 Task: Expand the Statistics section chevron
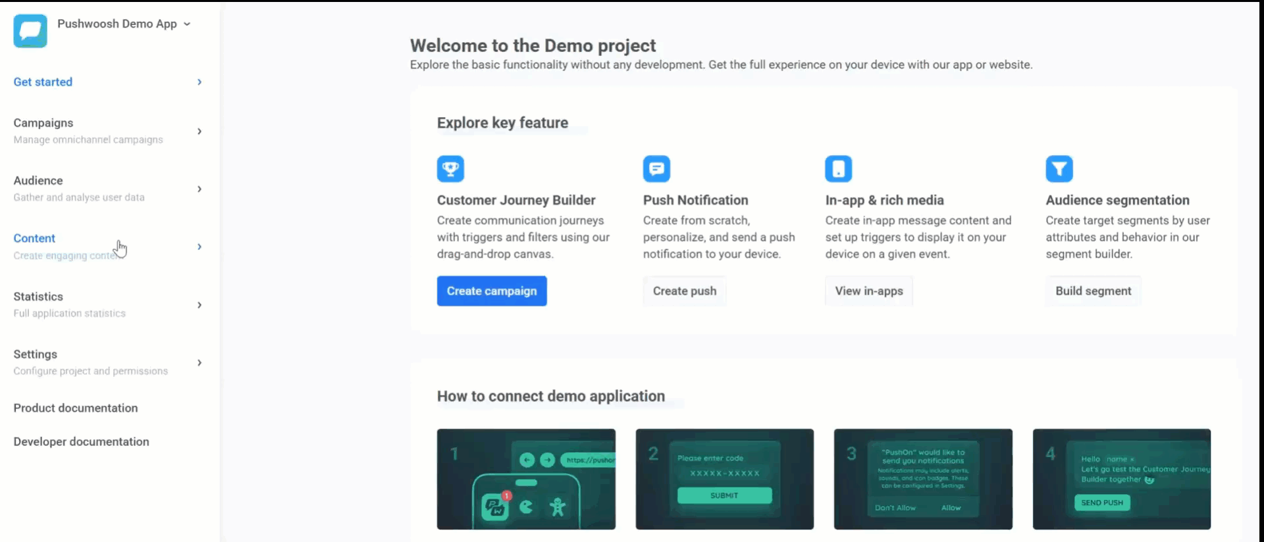199,305
